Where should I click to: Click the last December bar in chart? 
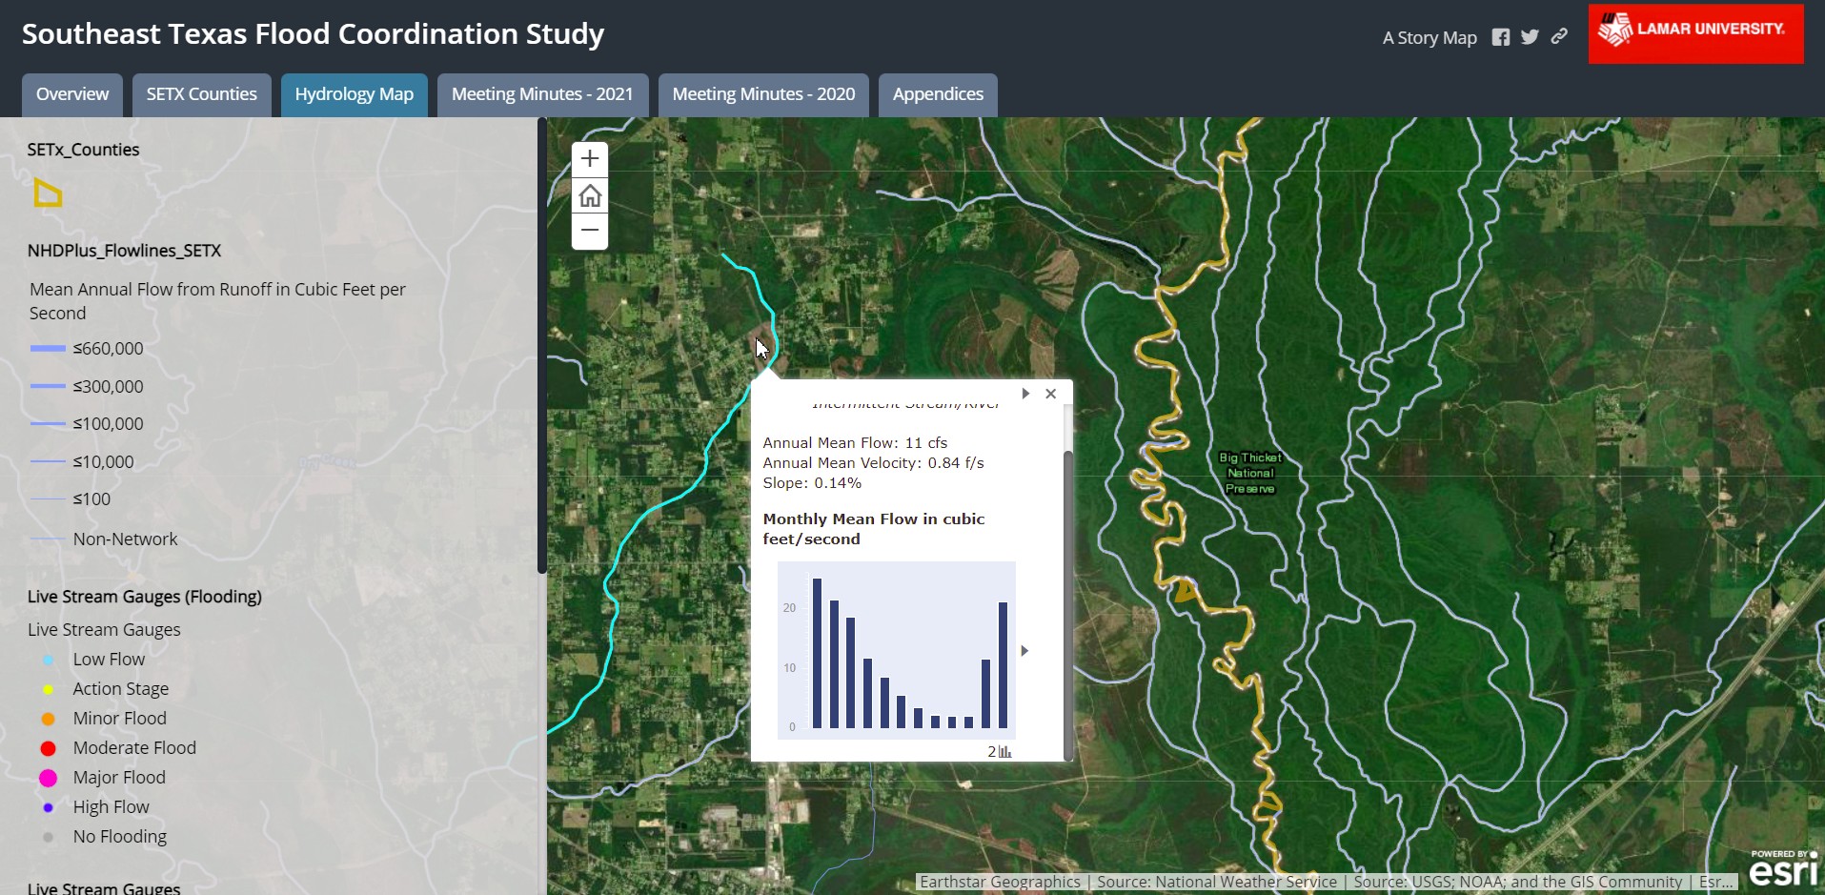point(1003,665)
